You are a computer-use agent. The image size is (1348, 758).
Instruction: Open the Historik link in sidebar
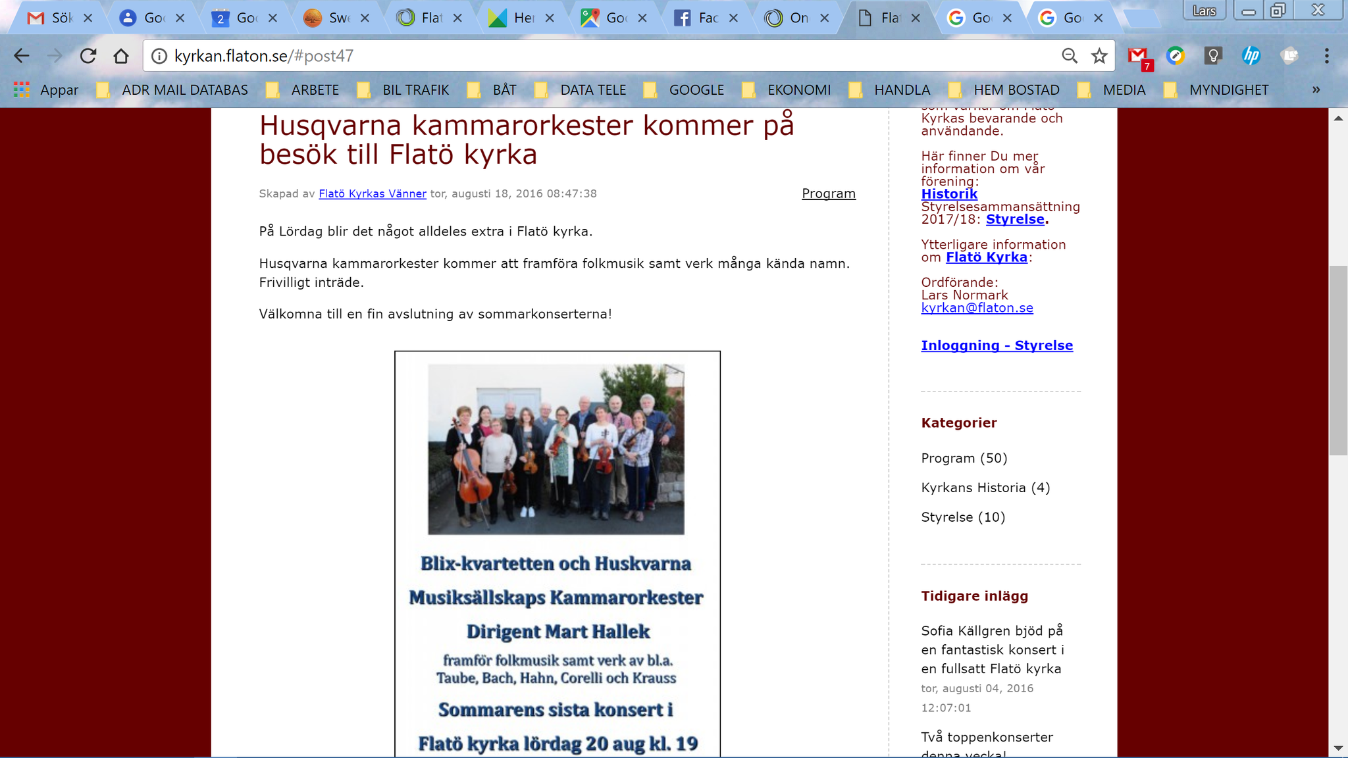(949, 194)
